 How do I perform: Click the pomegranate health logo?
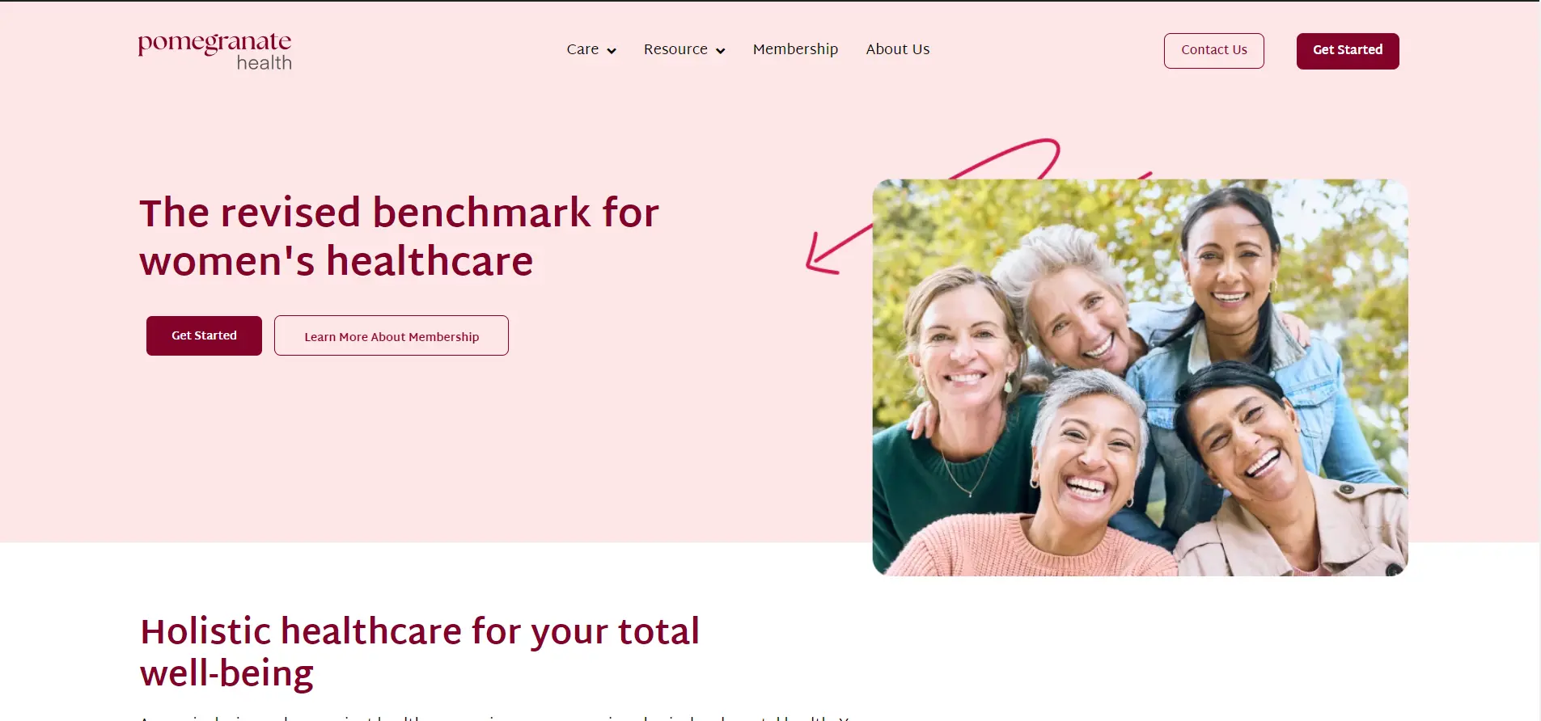coord(214,52)
